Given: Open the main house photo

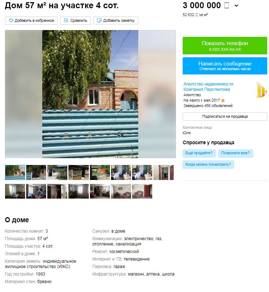Looking at the screenshot, I should pyautogui.click(x=90, y=94).
